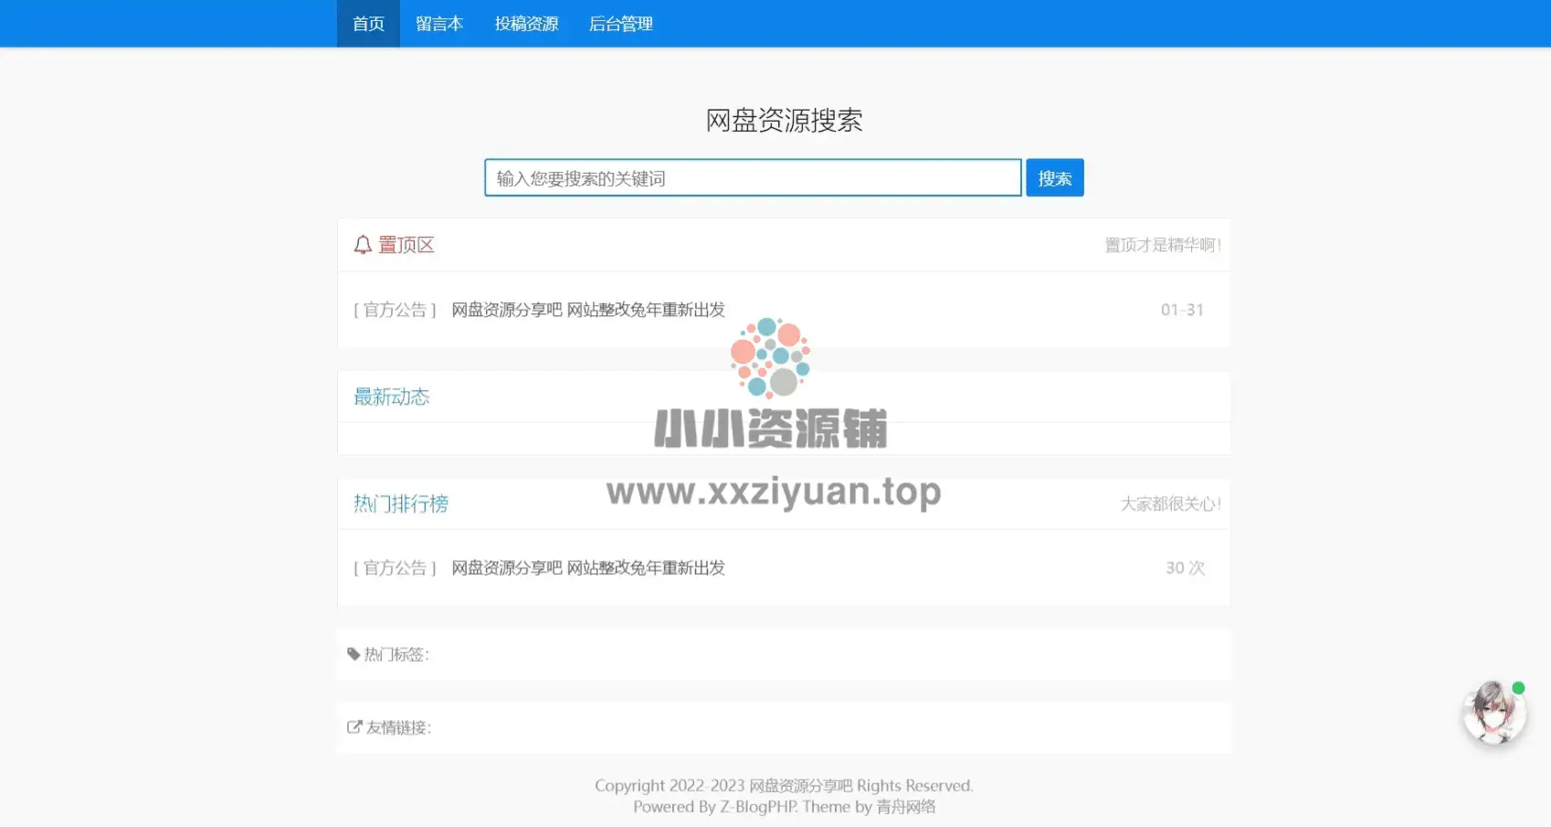Viewport: 1551px width, 827px height.
Task: Click the 热门排行榜 section heading
Action: pos(400,503)
